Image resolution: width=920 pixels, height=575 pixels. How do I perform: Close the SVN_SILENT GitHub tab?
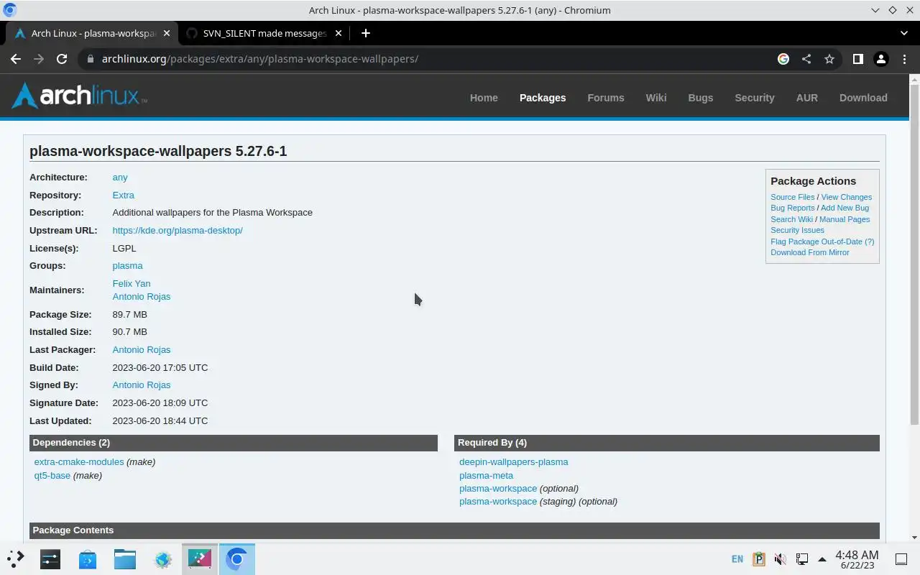point(339,33)
